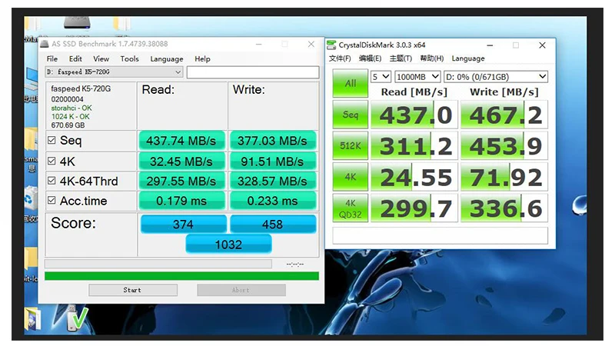This screenshot has height=346, width=615.
Task: Open Help menu in AS SSD Benchmark
Action: [202, 59]
